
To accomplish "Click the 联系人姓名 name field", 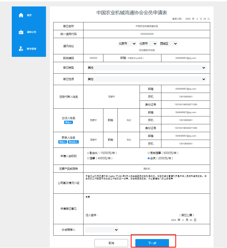I will [x=93, y=140].
